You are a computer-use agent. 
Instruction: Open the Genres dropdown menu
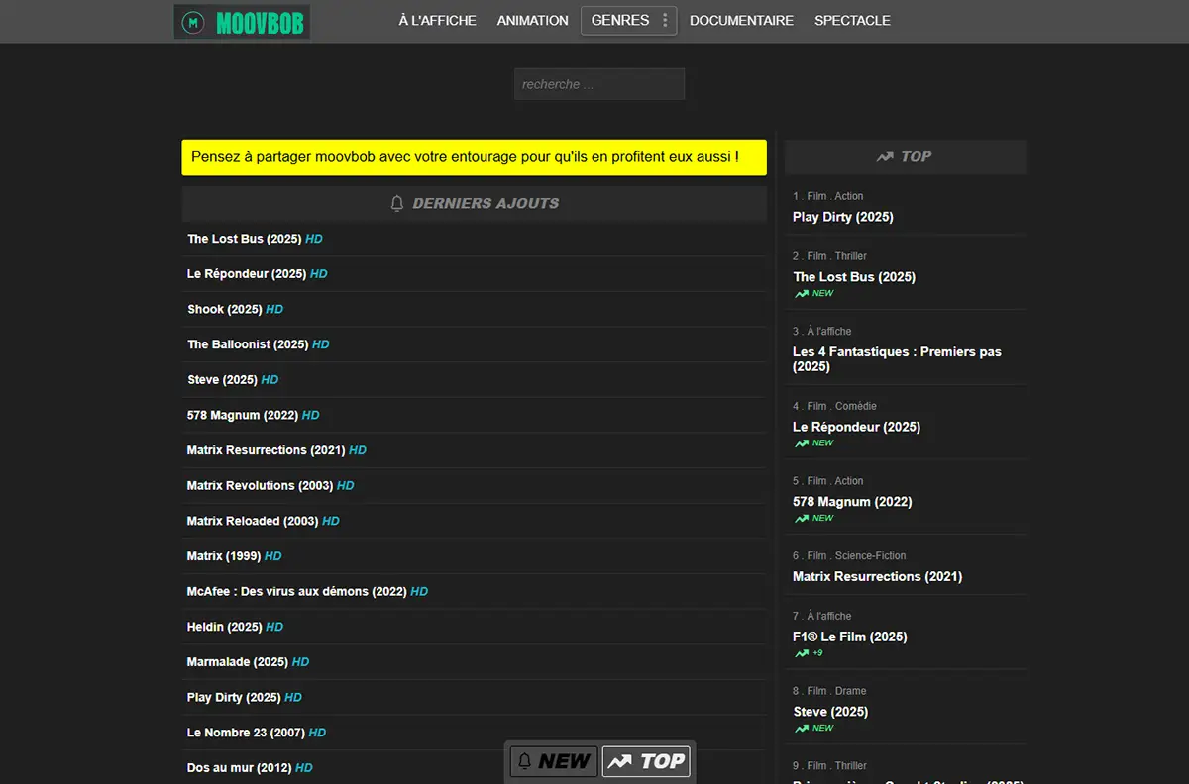pos(619,20)
